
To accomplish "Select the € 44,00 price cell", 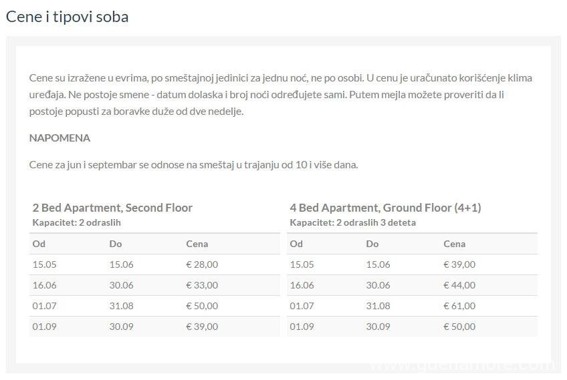I will click(459, 285).
